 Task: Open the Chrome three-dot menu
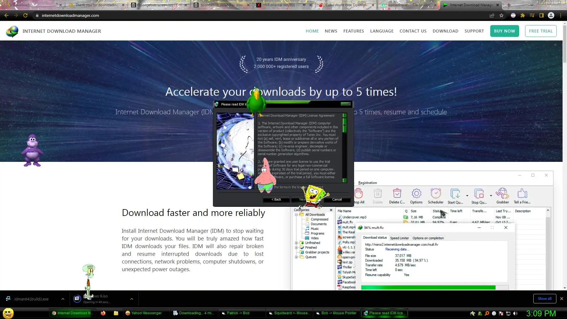click(561, 16)
